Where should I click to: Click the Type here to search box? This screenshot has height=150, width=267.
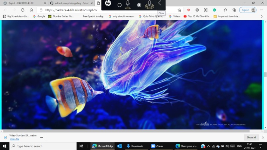click(x=43, y=146)
